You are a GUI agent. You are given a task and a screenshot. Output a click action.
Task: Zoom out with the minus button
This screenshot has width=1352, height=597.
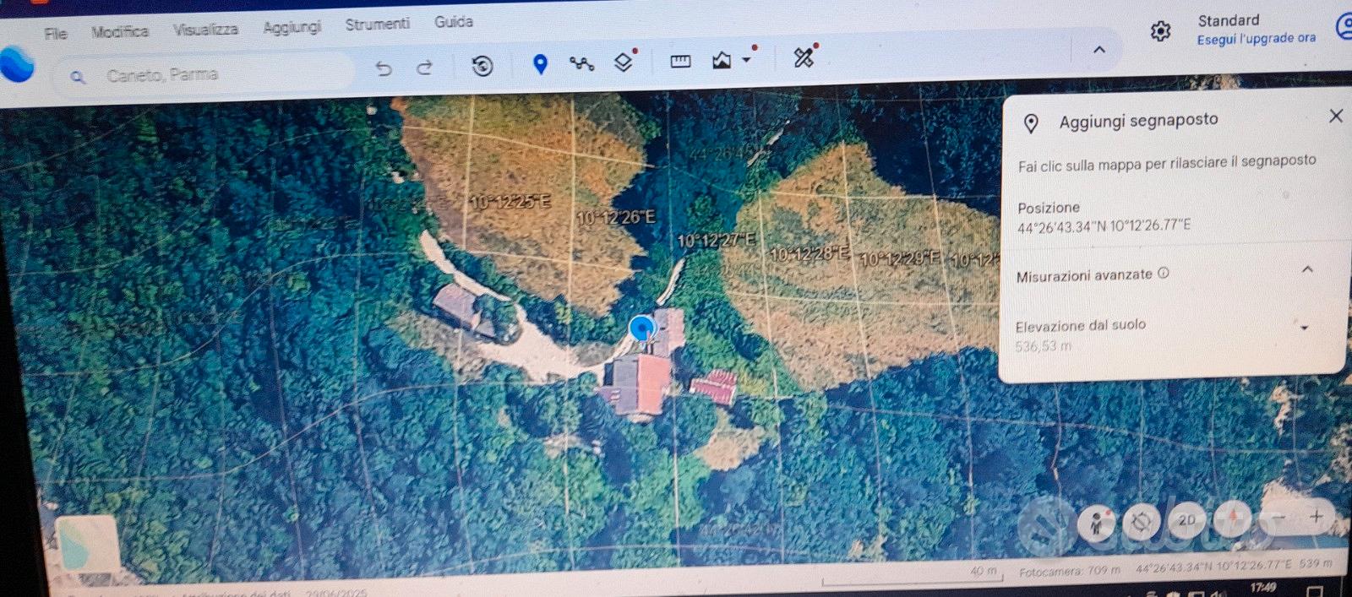(1279, 516)
